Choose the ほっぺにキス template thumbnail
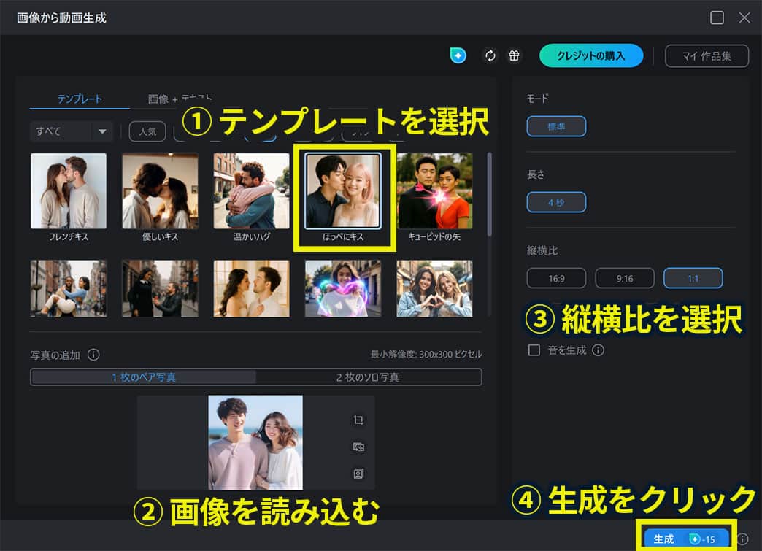Image resolution: width=762 pixels, height=551 pixels. [343, 191]
